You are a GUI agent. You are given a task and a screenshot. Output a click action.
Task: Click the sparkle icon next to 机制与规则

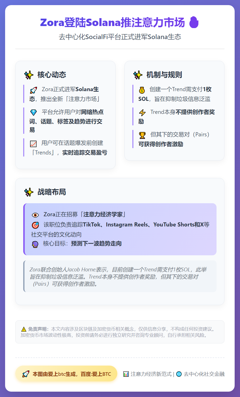[138, 75]
